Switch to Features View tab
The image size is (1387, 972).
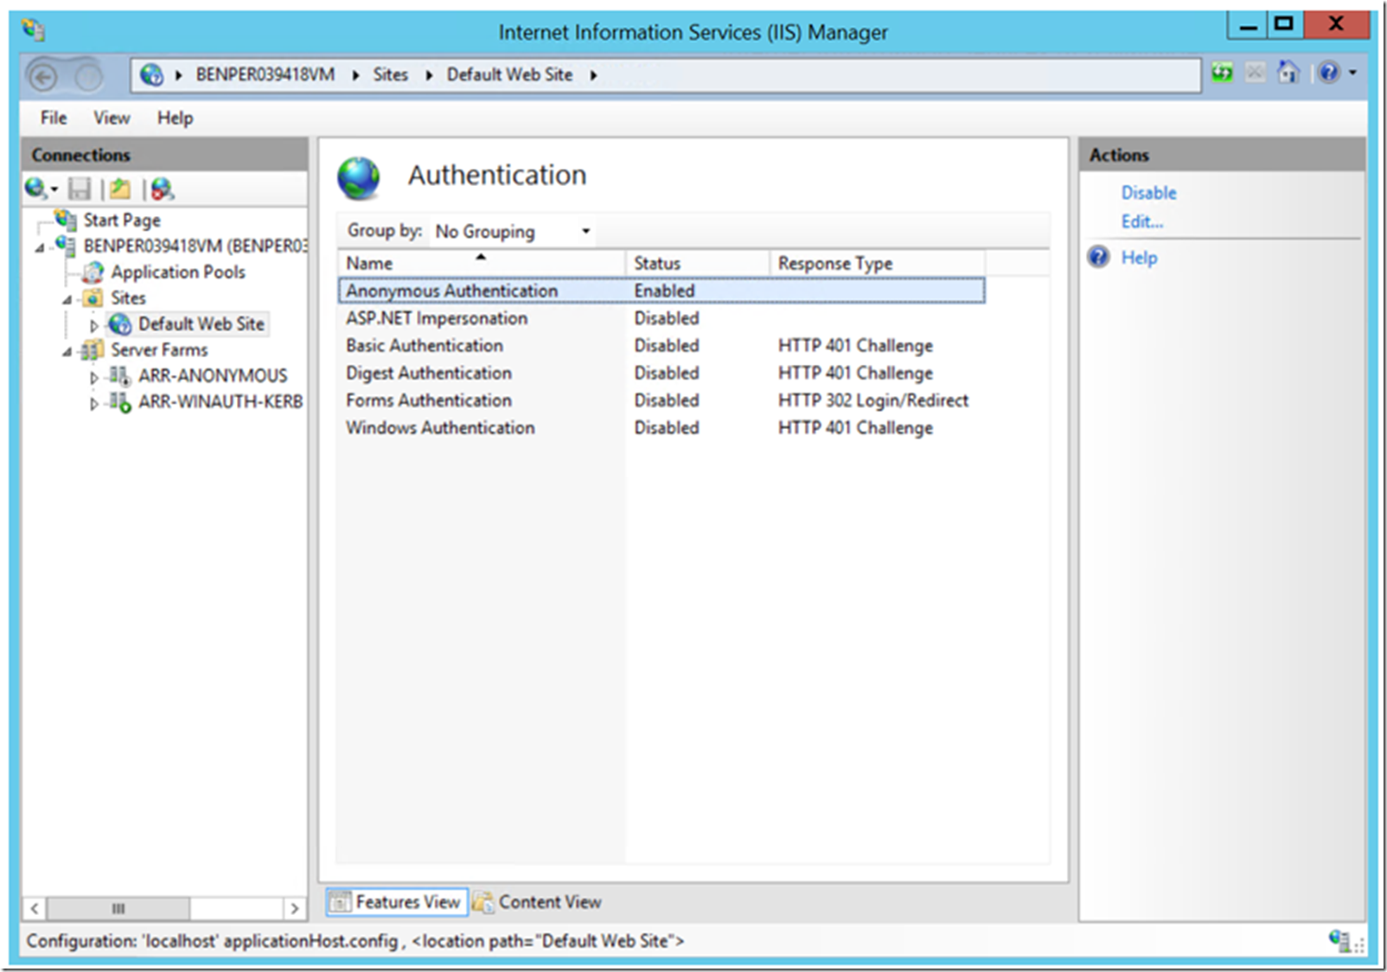[397, 902]
